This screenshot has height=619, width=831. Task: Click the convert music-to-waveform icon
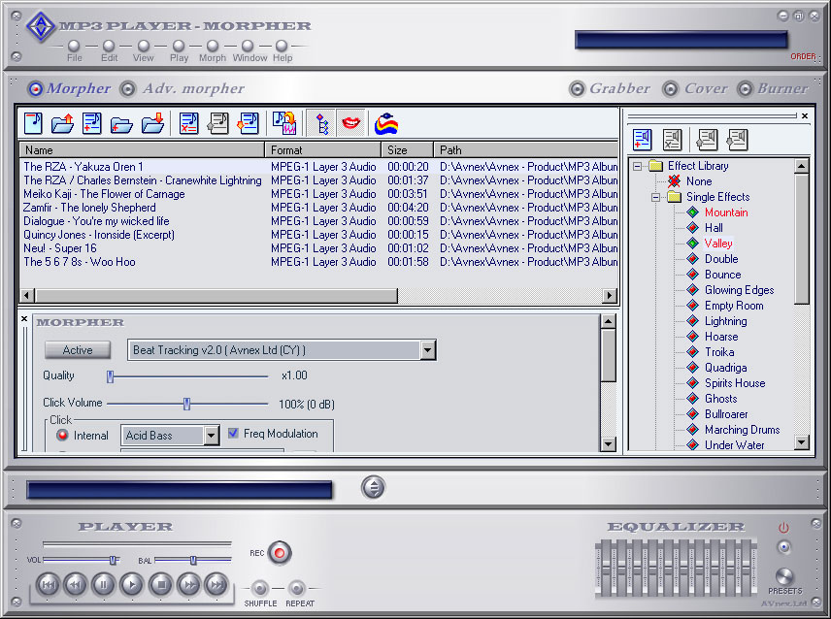(x=284, y=123)
